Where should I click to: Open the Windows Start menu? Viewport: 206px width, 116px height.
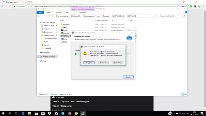click(x=3, y=113)
